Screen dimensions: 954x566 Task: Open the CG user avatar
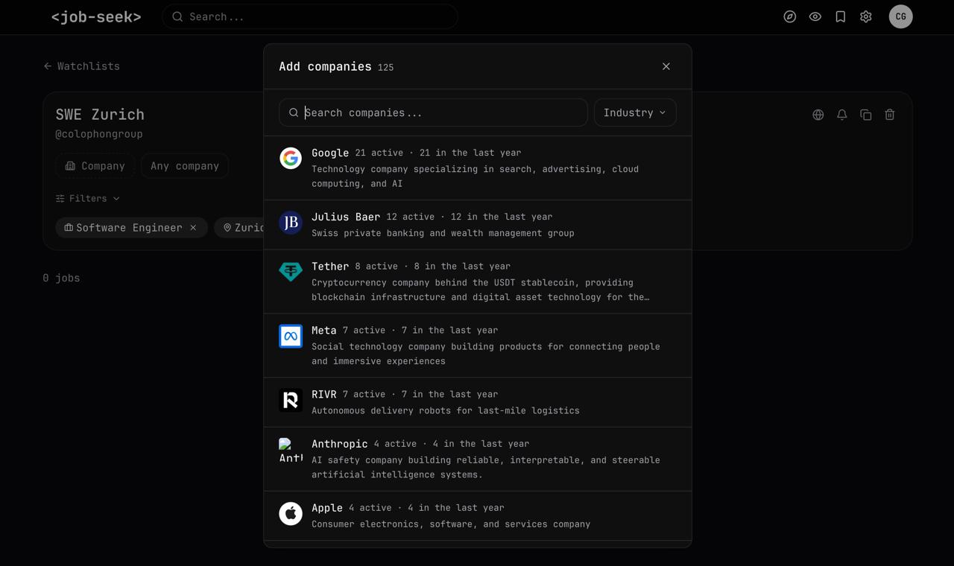click(x=901, y=16)
